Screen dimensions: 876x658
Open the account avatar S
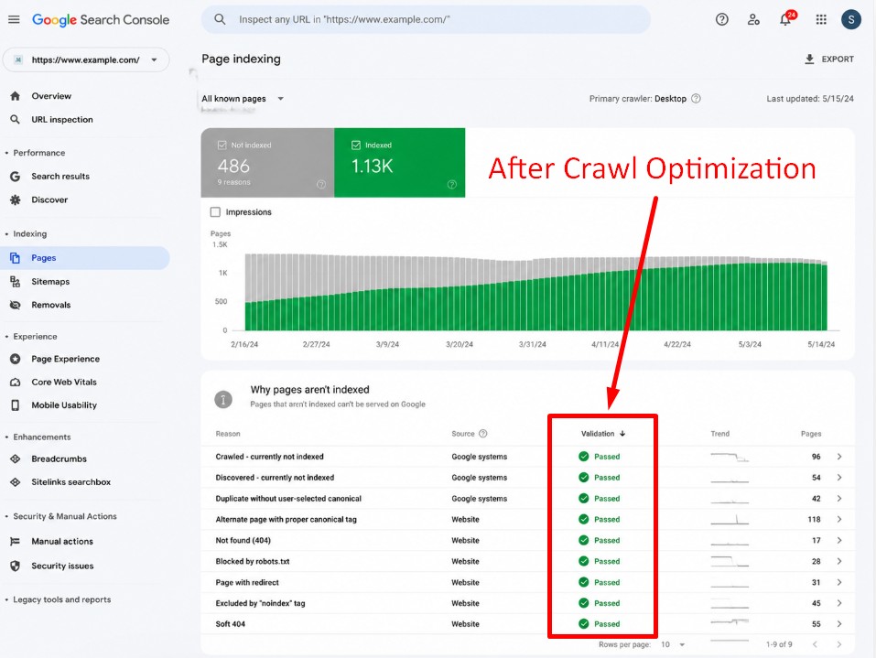point(851,19)
